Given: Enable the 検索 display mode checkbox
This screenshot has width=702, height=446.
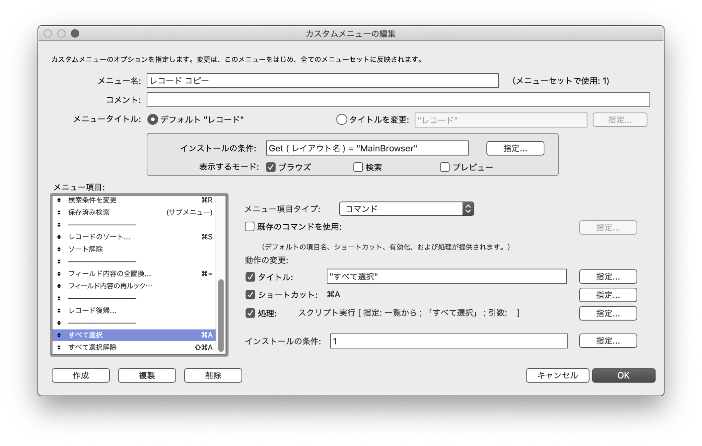Looking at the screenshot, I should coord(358,167).
